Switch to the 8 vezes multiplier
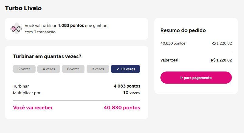244x133 pixels. tap(98, 69)
